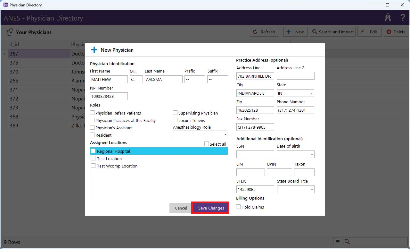Click the blue plus icon beside New Physician
Image resolution: width=410 pixels, height=249 pixels.
(x=94, y=50)
